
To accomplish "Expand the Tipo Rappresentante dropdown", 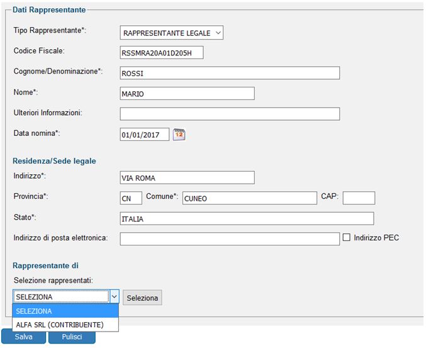I will pyautogui.click(x=171, y=33).
